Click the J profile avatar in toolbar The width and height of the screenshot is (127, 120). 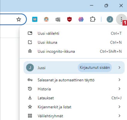coord(110,19)
